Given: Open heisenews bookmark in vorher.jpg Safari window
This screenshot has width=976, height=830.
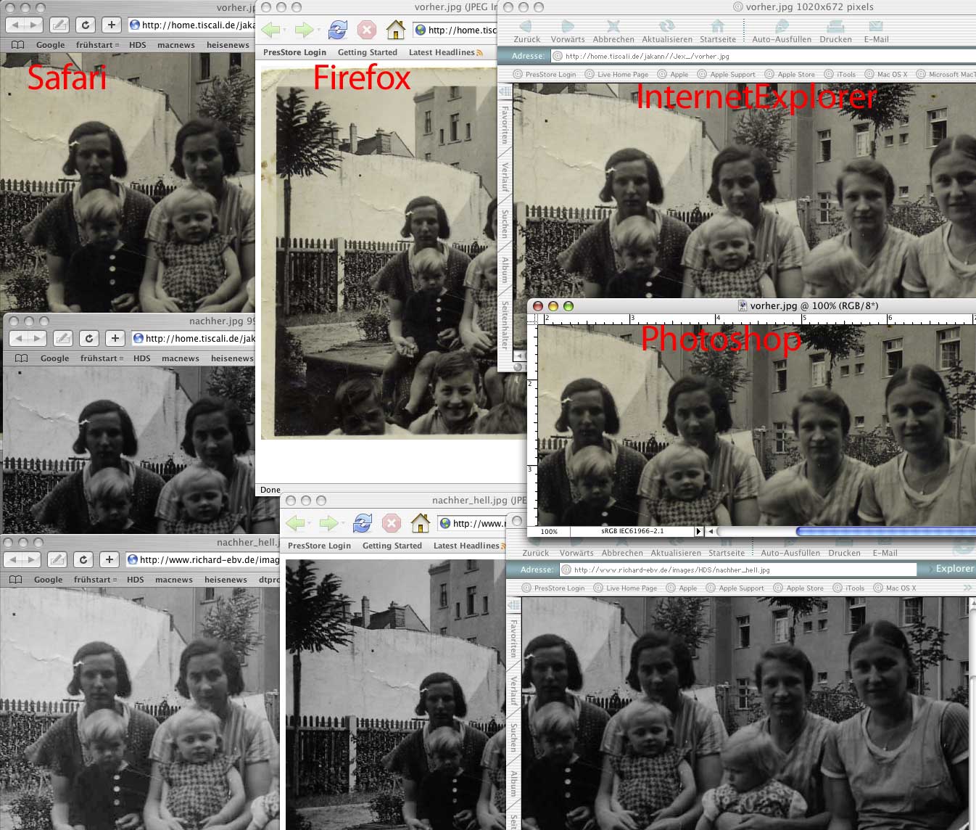Looking at the screenshot, I should (228, 45).
